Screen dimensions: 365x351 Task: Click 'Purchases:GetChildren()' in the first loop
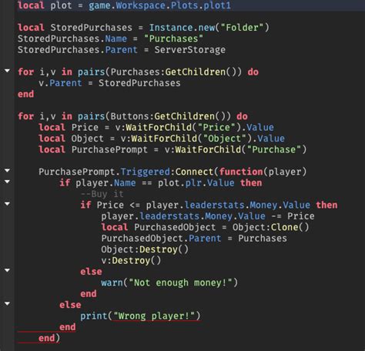tap(173, 72)
